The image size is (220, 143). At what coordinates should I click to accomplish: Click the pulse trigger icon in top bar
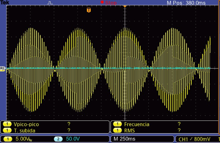click(50, 3)
